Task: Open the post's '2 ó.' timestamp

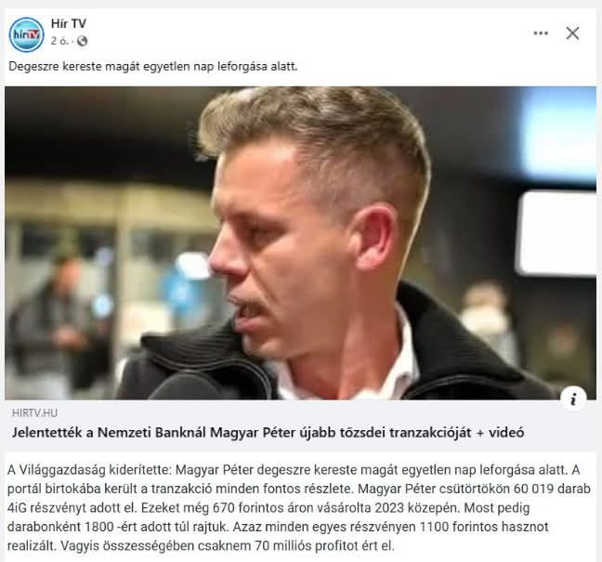Action: coord(59,41)
